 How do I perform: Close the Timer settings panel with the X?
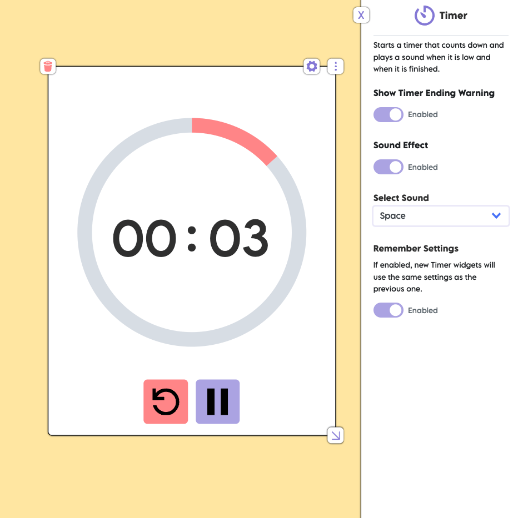coord(361,15)
